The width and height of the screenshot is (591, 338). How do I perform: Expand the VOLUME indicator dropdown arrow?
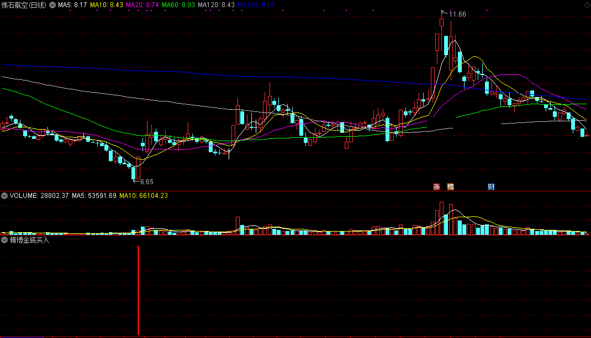coord(4,196)
